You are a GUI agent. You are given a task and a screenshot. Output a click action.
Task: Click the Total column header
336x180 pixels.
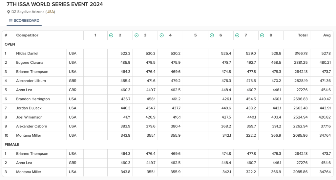(x=303, y=35)
